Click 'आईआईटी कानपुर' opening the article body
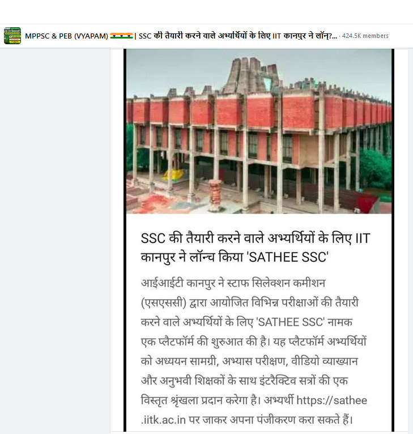The image size is (413, 434). pos(178,283)
